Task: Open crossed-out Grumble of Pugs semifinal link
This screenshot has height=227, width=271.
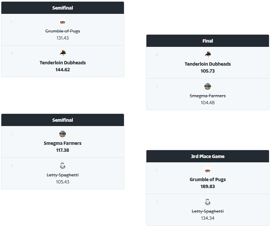Action: [x=63, y=31]
